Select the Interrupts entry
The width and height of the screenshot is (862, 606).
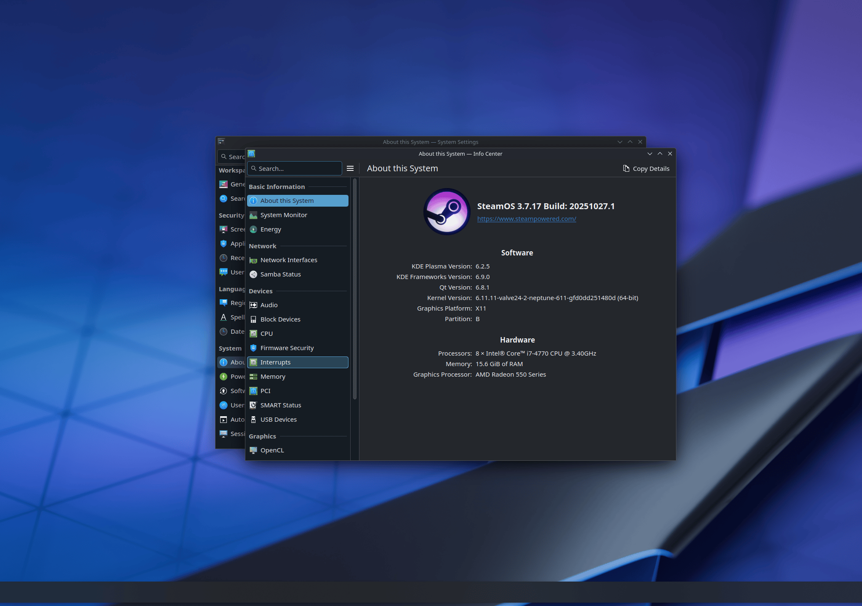298,362
